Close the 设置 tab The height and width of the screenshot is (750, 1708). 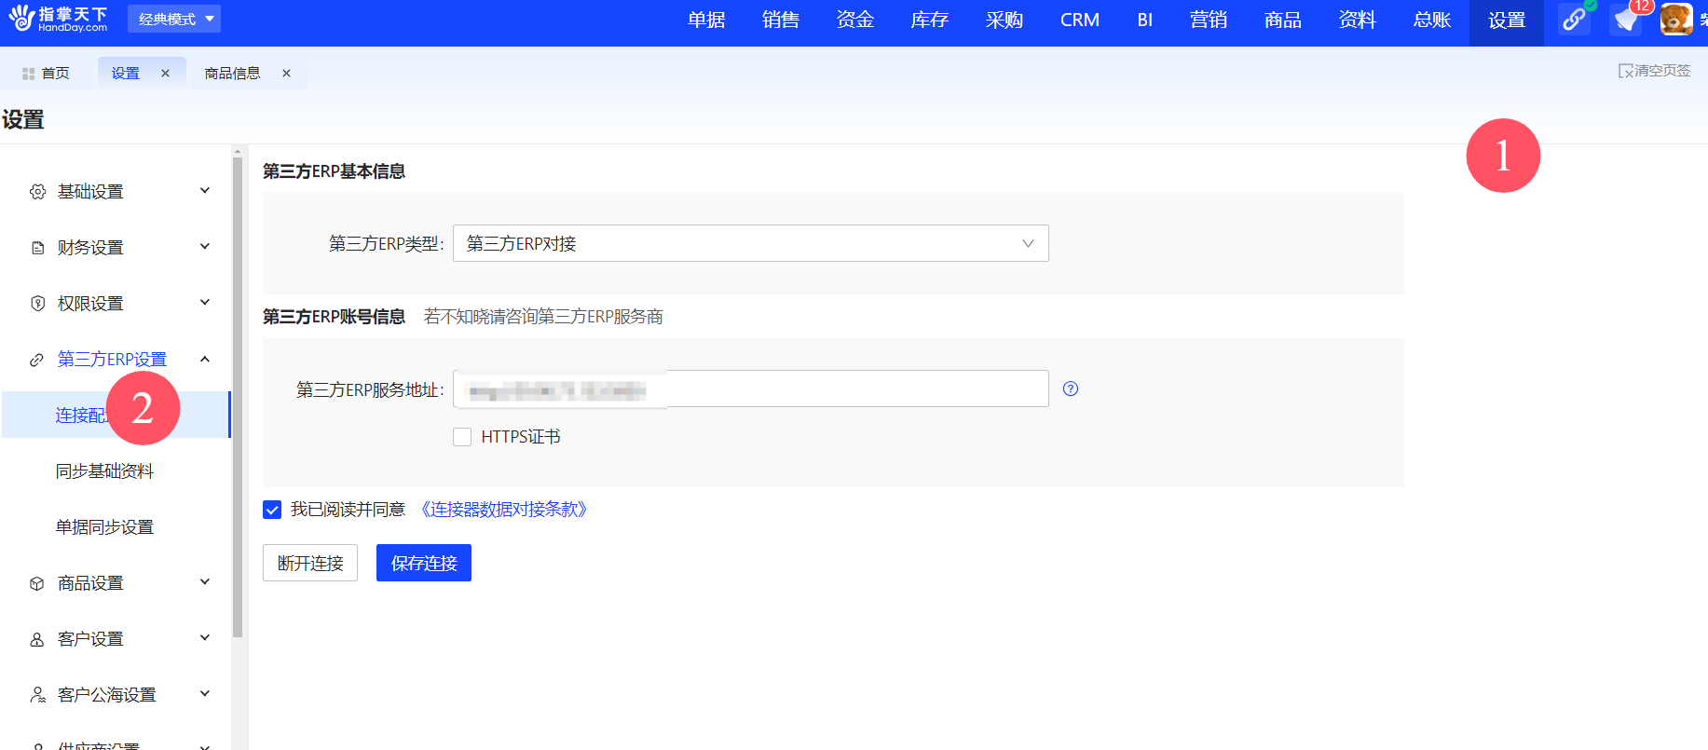point(165,73)
